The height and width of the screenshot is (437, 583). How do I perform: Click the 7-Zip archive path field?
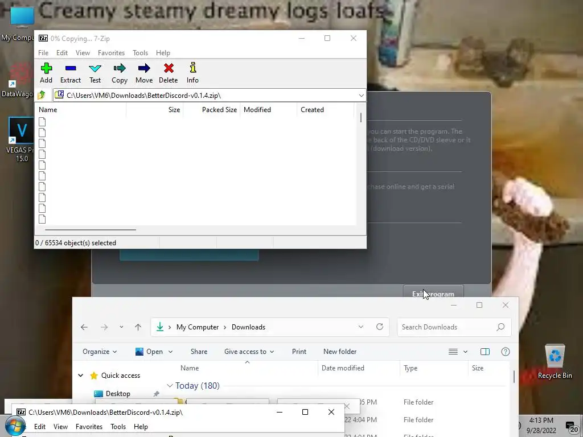(x=210, y=96)
